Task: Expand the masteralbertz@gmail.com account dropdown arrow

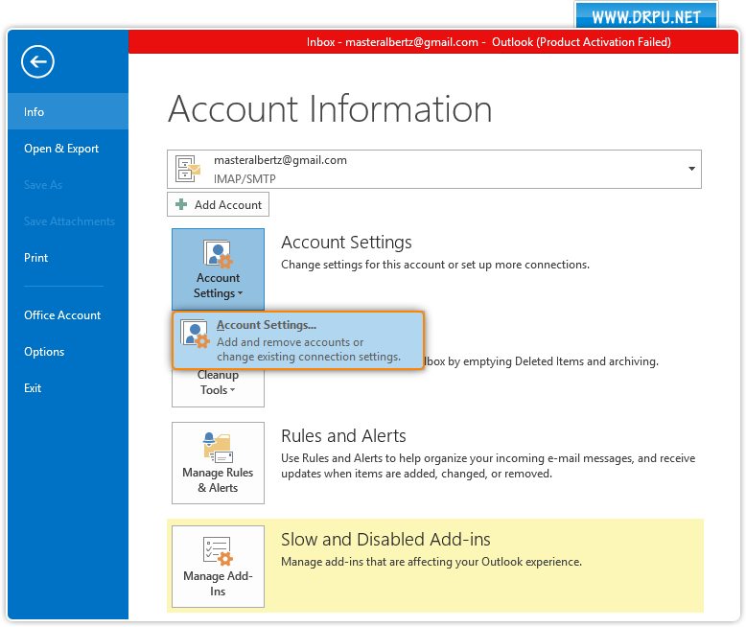Action: 691,169
